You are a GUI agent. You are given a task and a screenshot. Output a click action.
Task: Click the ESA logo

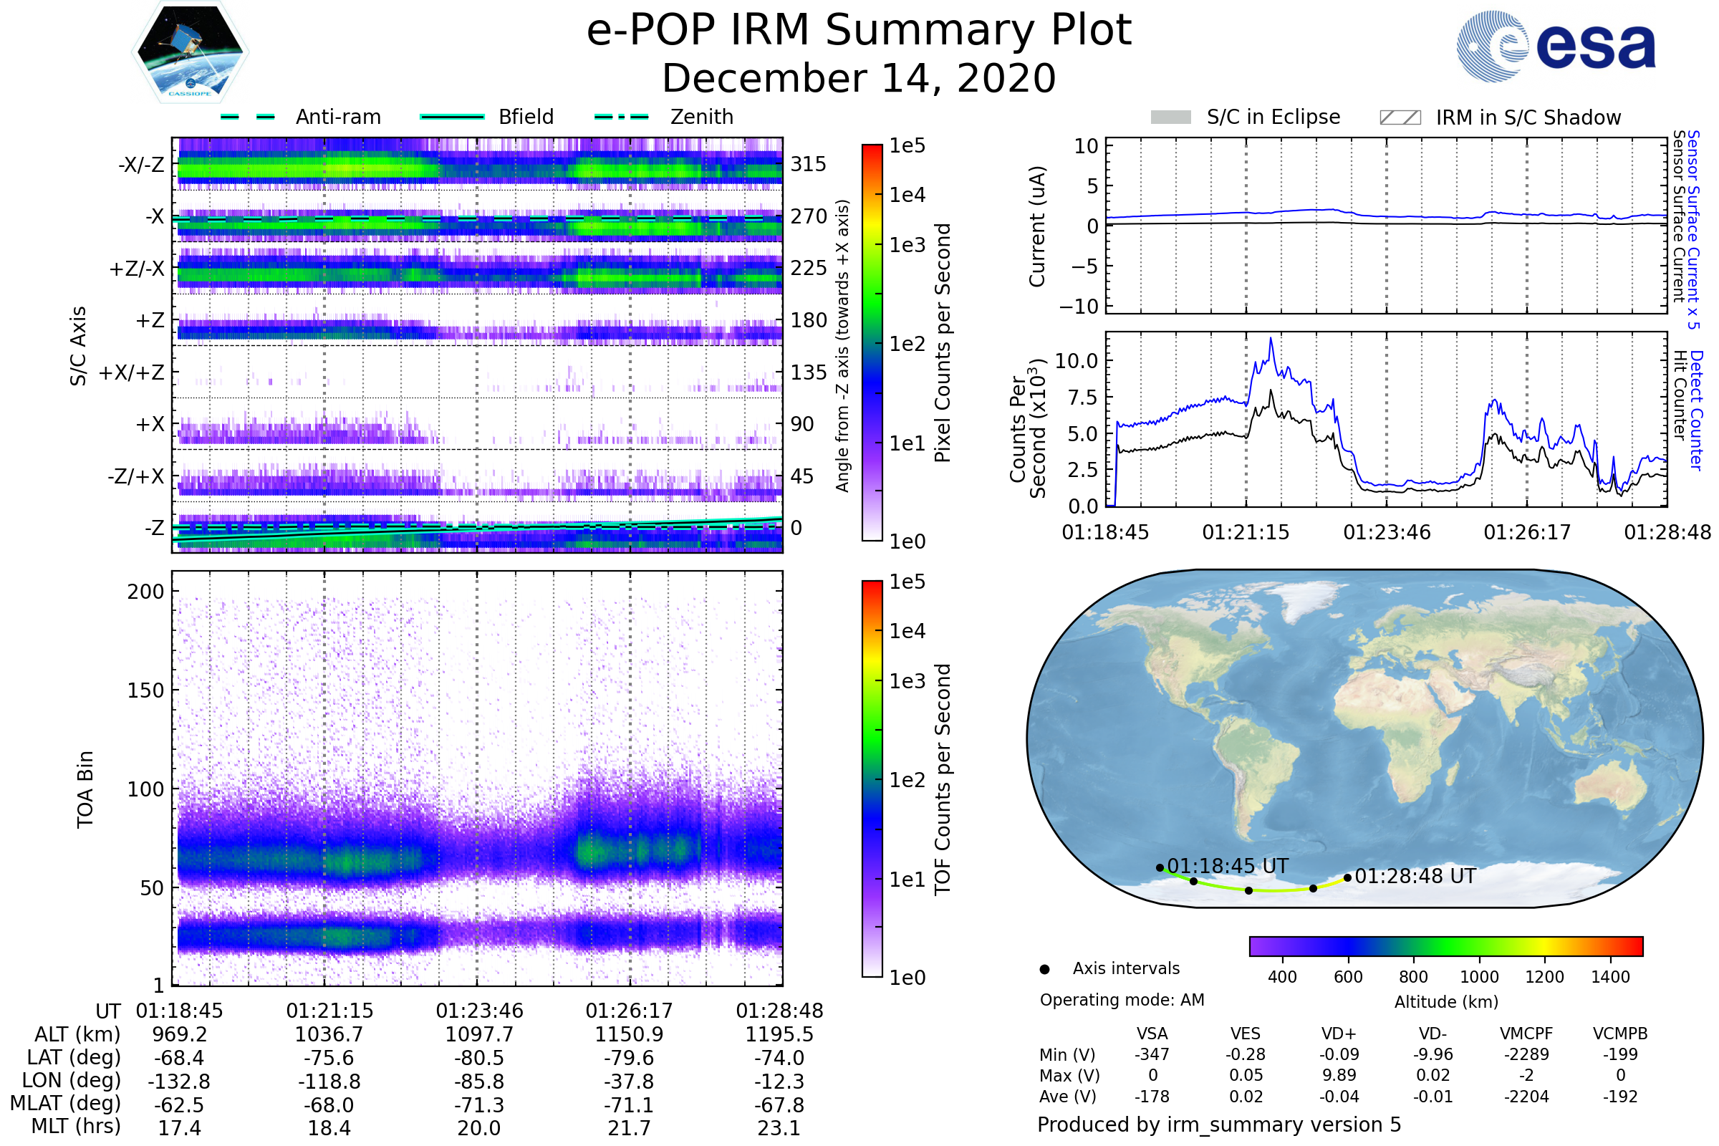(x=1556, y=46)
